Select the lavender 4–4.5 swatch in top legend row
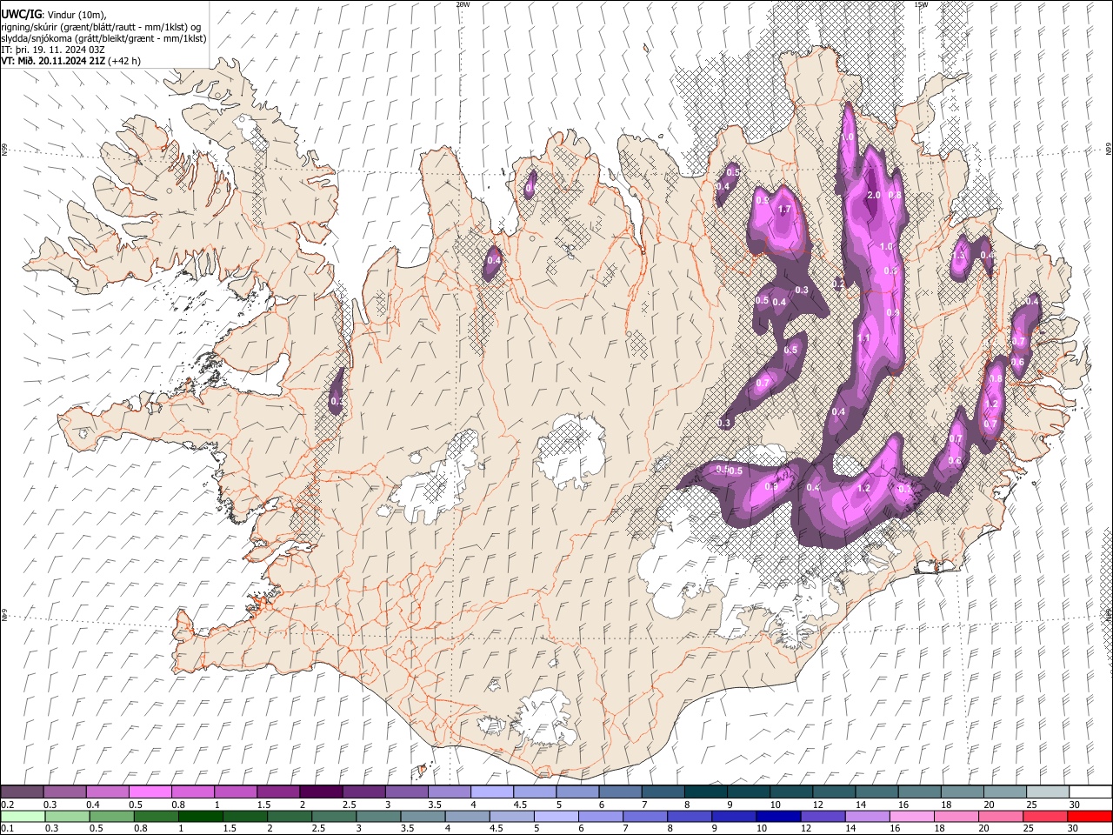This screenshot has width=1113, height=835. [x=492, y=792]
